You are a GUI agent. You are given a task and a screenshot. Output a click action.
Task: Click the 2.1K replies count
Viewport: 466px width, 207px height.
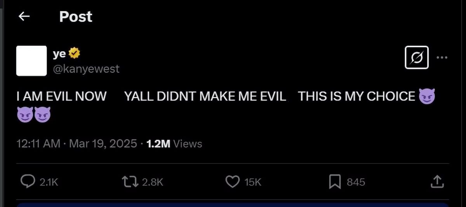pos(49,182)
